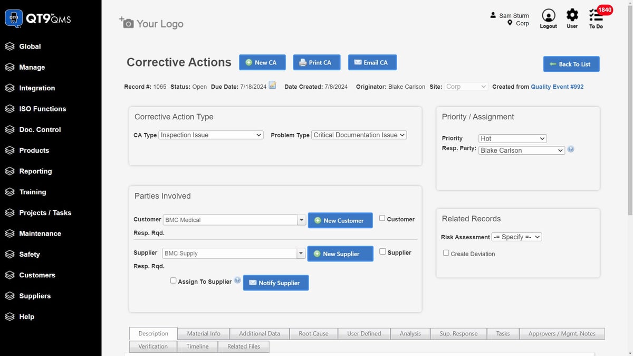This screenshot has height=356, width=633.
Task: Click the Back To List button
Action: 571,64
